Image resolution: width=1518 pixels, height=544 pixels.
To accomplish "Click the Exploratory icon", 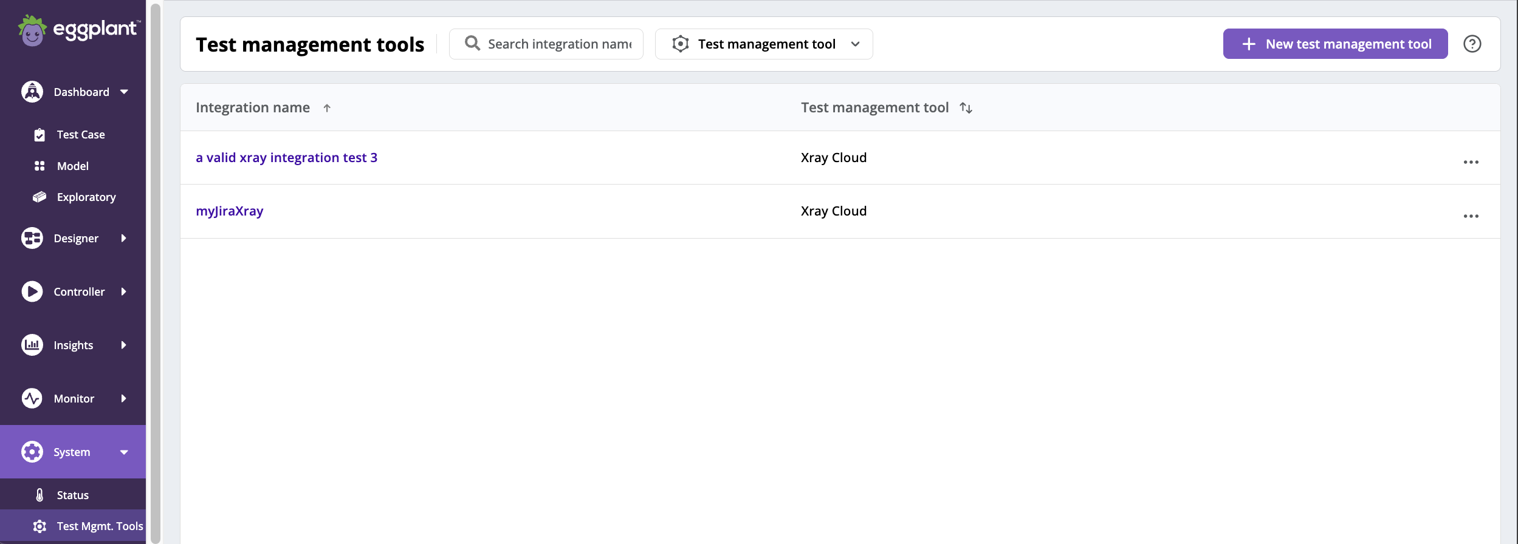I will coord(39,197).
